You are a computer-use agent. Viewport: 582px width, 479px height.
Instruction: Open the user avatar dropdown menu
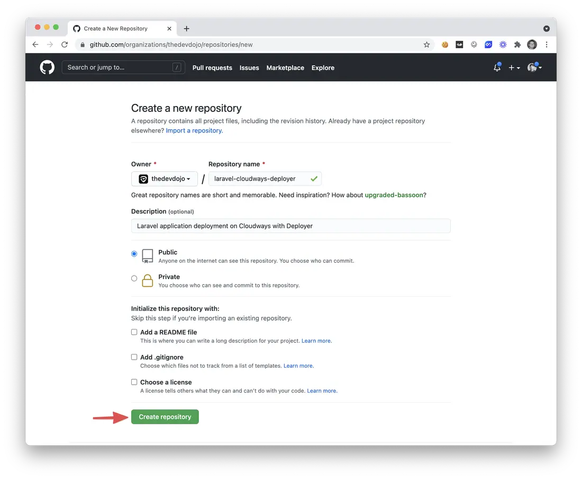534,67
